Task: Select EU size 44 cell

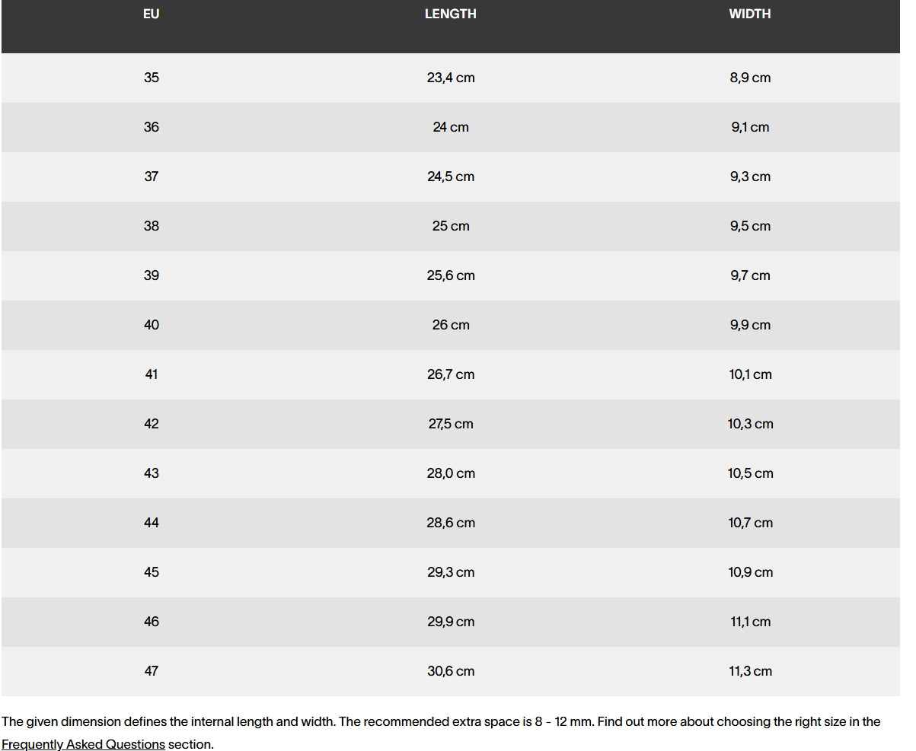Action: [x=152, y=523]
